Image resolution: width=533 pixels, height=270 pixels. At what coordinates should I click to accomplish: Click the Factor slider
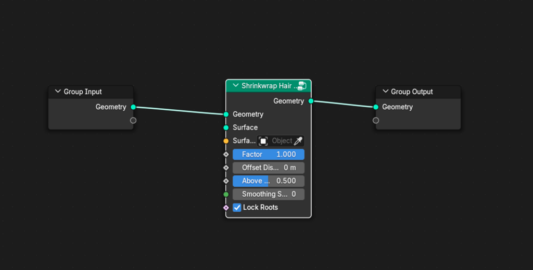[268, 155]
